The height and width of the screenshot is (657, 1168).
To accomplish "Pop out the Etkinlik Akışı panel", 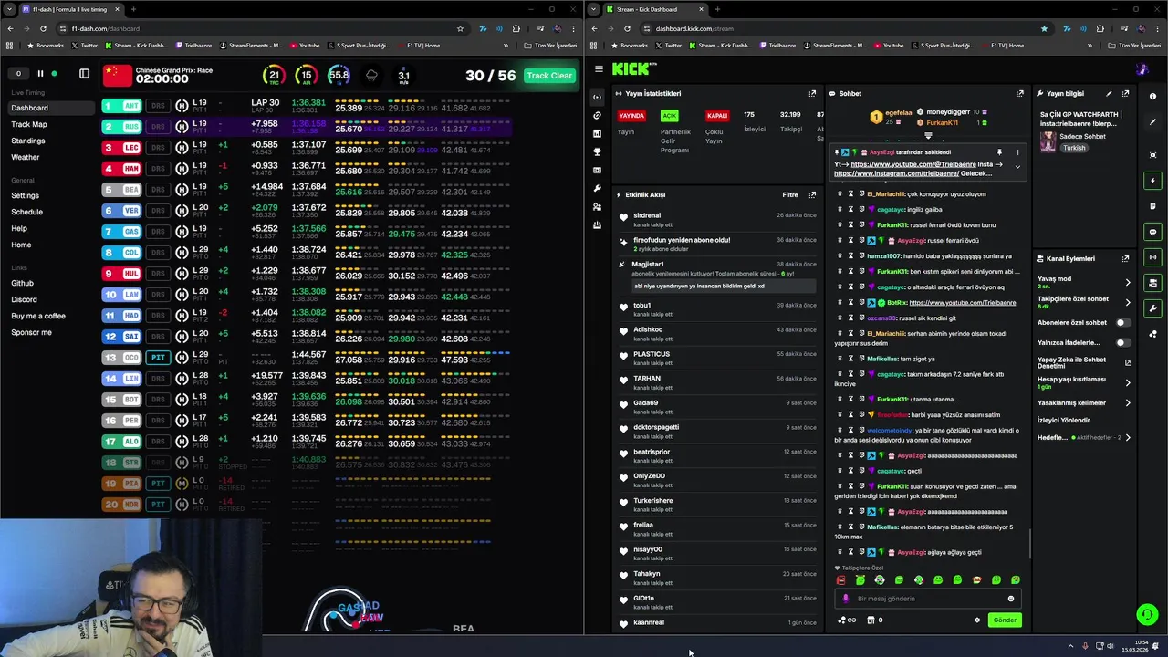I will [812, 194].
